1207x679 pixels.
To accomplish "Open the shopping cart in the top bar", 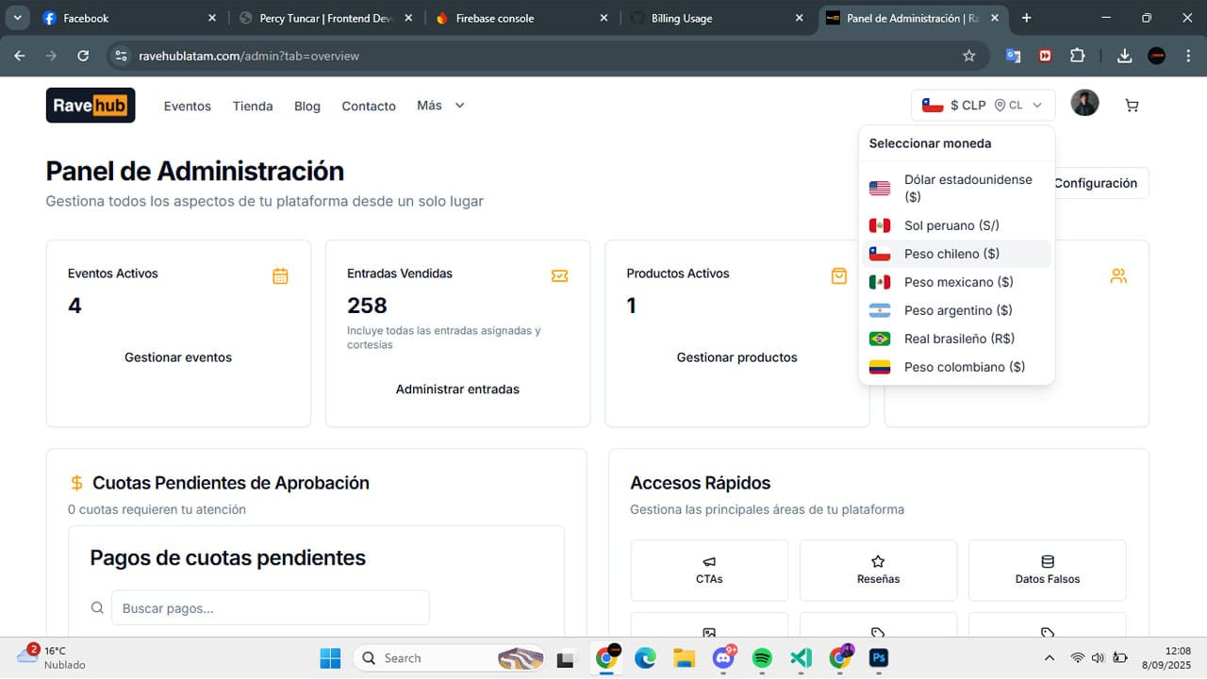I will [x=1131, y=105].
